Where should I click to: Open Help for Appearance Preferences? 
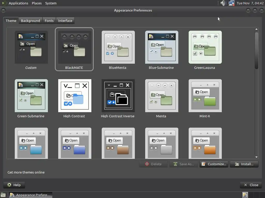point(14,185)
